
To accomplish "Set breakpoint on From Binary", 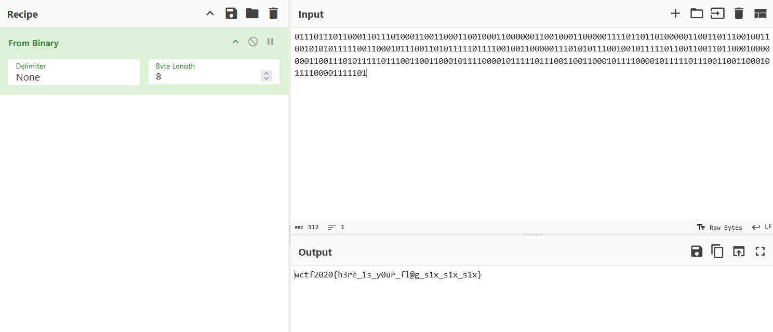I will click(x=271, y=42).
